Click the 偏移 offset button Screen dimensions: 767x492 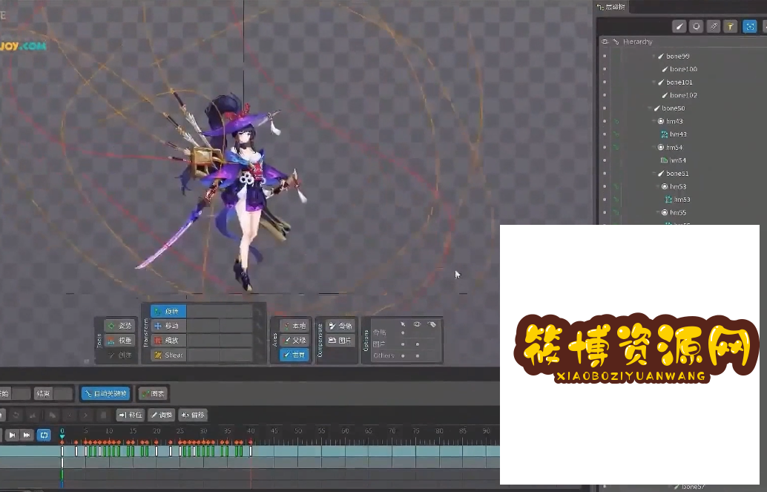coord(193,415)
